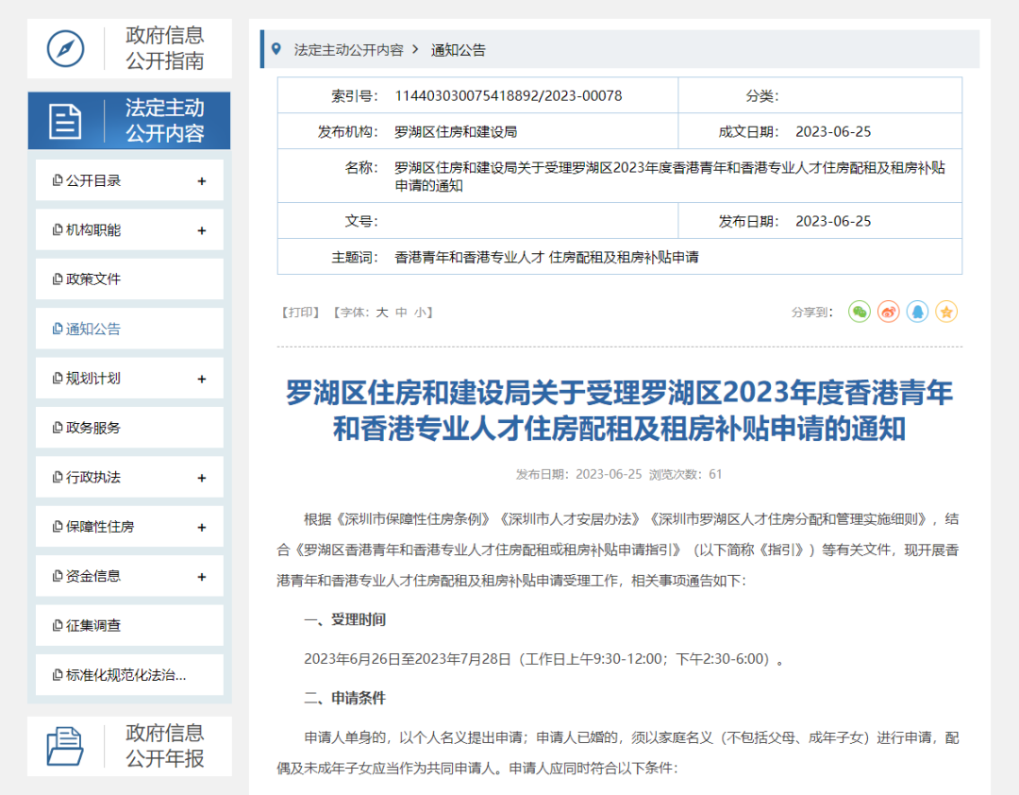This screenshot has height=795, width=1019.
Task: Expand the 规划计划 plus sign
Action: 202,380
